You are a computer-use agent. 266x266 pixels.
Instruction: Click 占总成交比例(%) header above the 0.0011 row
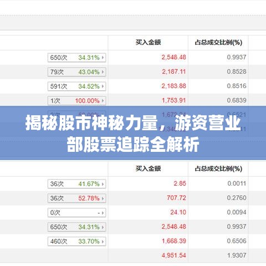pyautogui.click(x=218, y=168)
